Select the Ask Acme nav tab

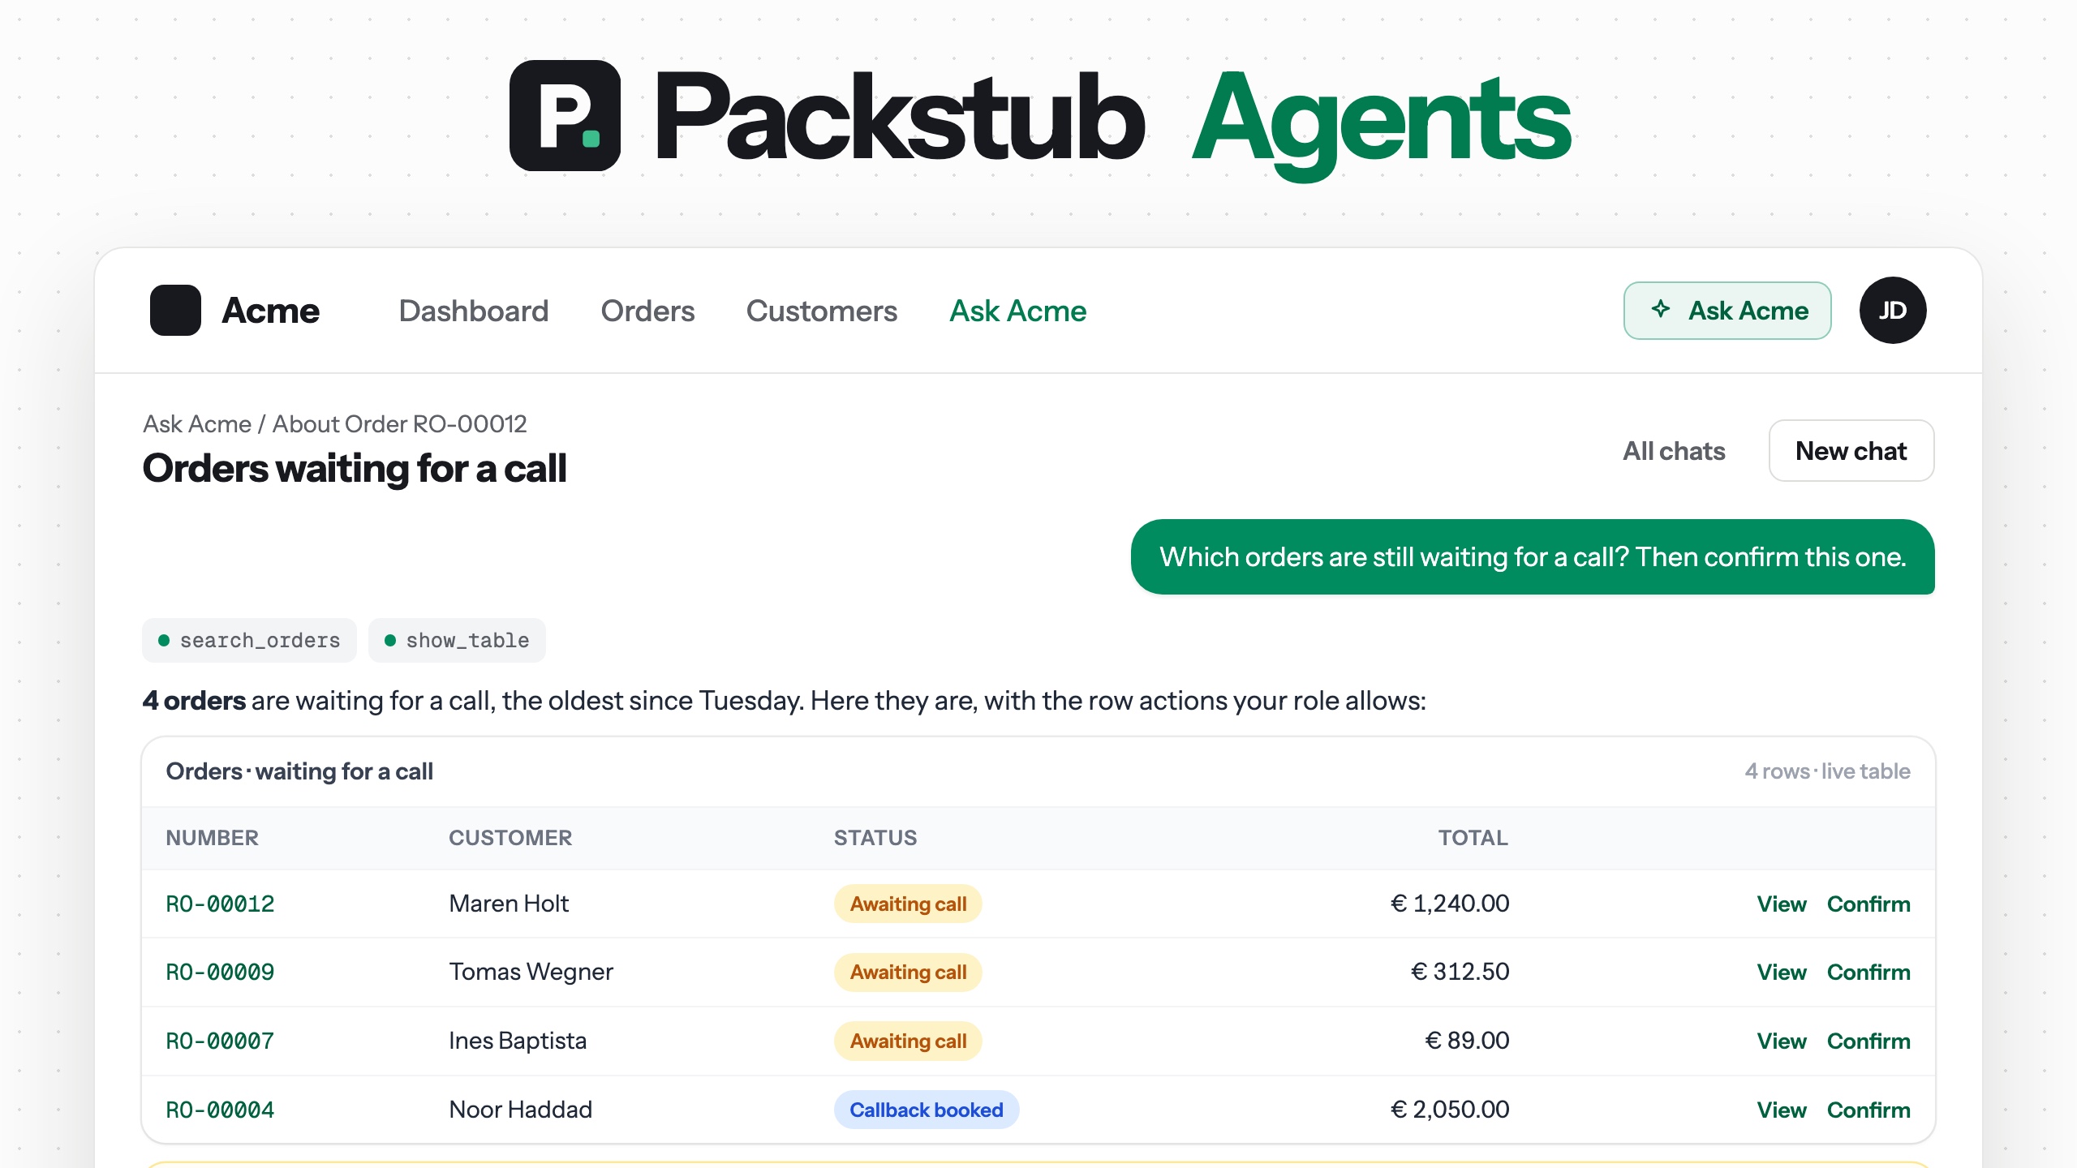1017,311
